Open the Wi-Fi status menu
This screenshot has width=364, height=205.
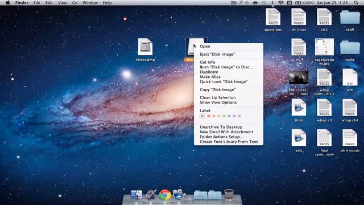tap(280, 3)
